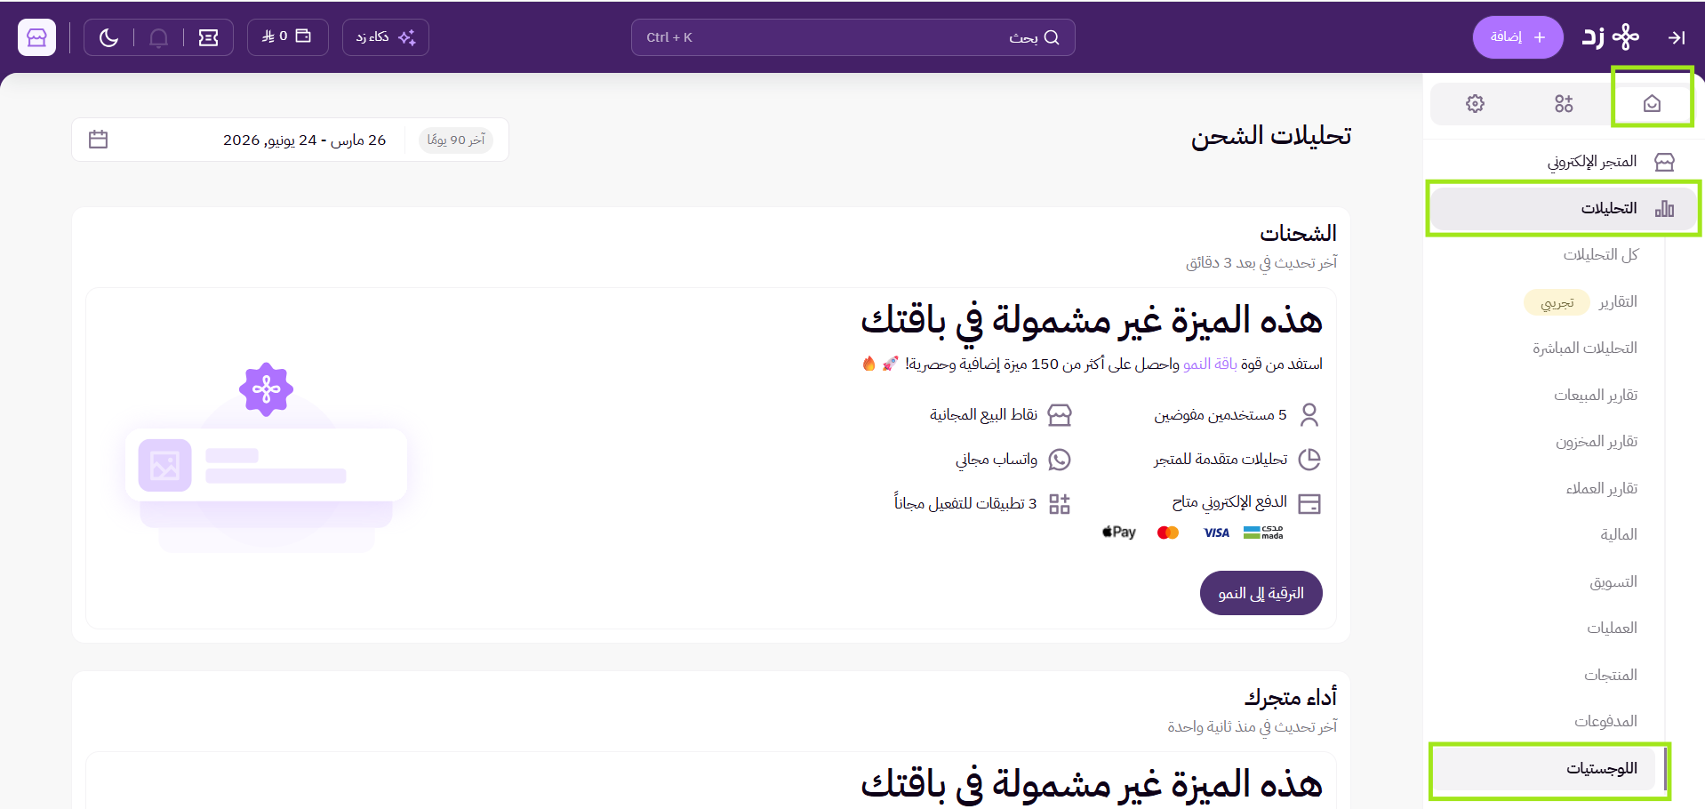Click the VISA logo
Screen dimensions: 1705x809
click(x=1216, y=533)
